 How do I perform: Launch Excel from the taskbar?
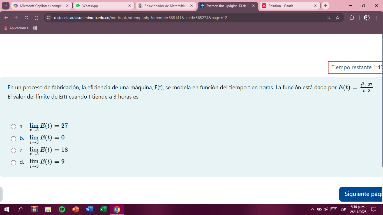(x=103, y=209)
